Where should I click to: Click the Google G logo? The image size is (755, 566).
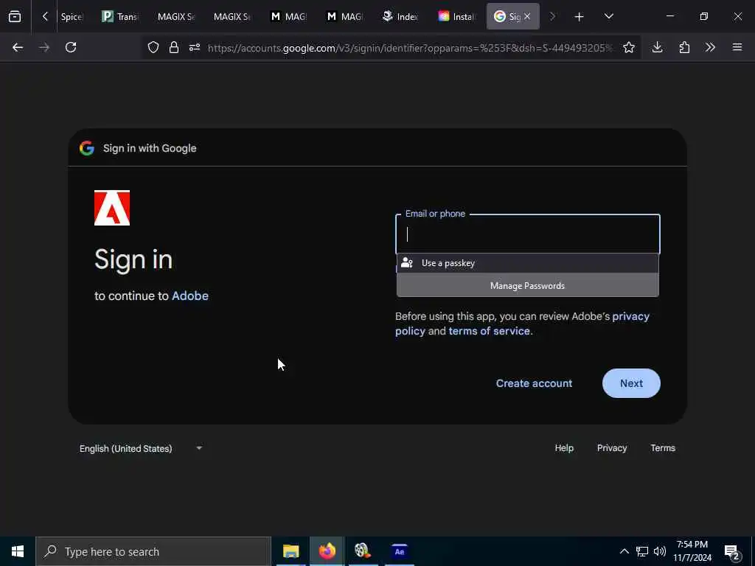point(87,148)
